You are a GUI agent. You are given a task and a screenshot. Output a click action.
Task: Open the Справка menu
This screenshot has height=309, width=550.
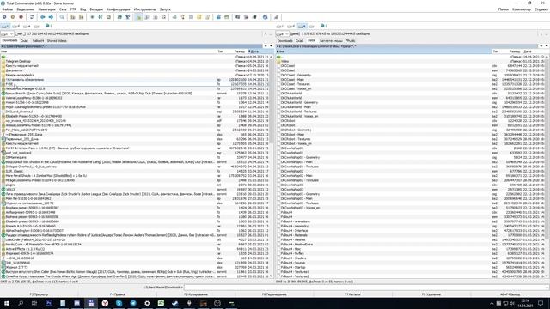coord(541,9)
